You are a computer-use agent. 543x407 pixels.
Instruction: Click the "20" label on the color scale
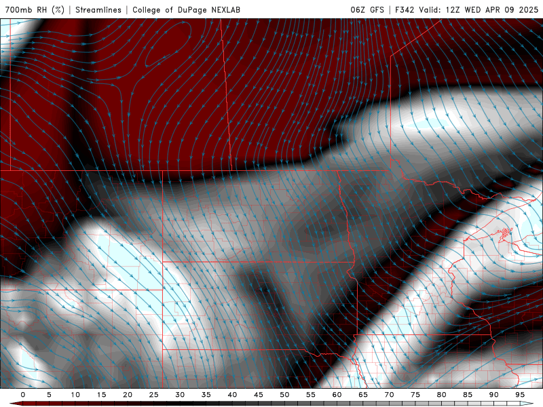click(x=128, y=395)
